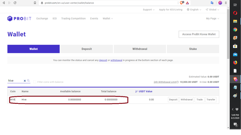
Task: Switch to the Stake tab
Action: tap(193, 49)
